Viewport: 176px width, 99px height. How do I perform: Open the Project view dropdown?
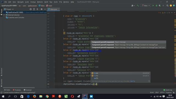coord(9,9)
